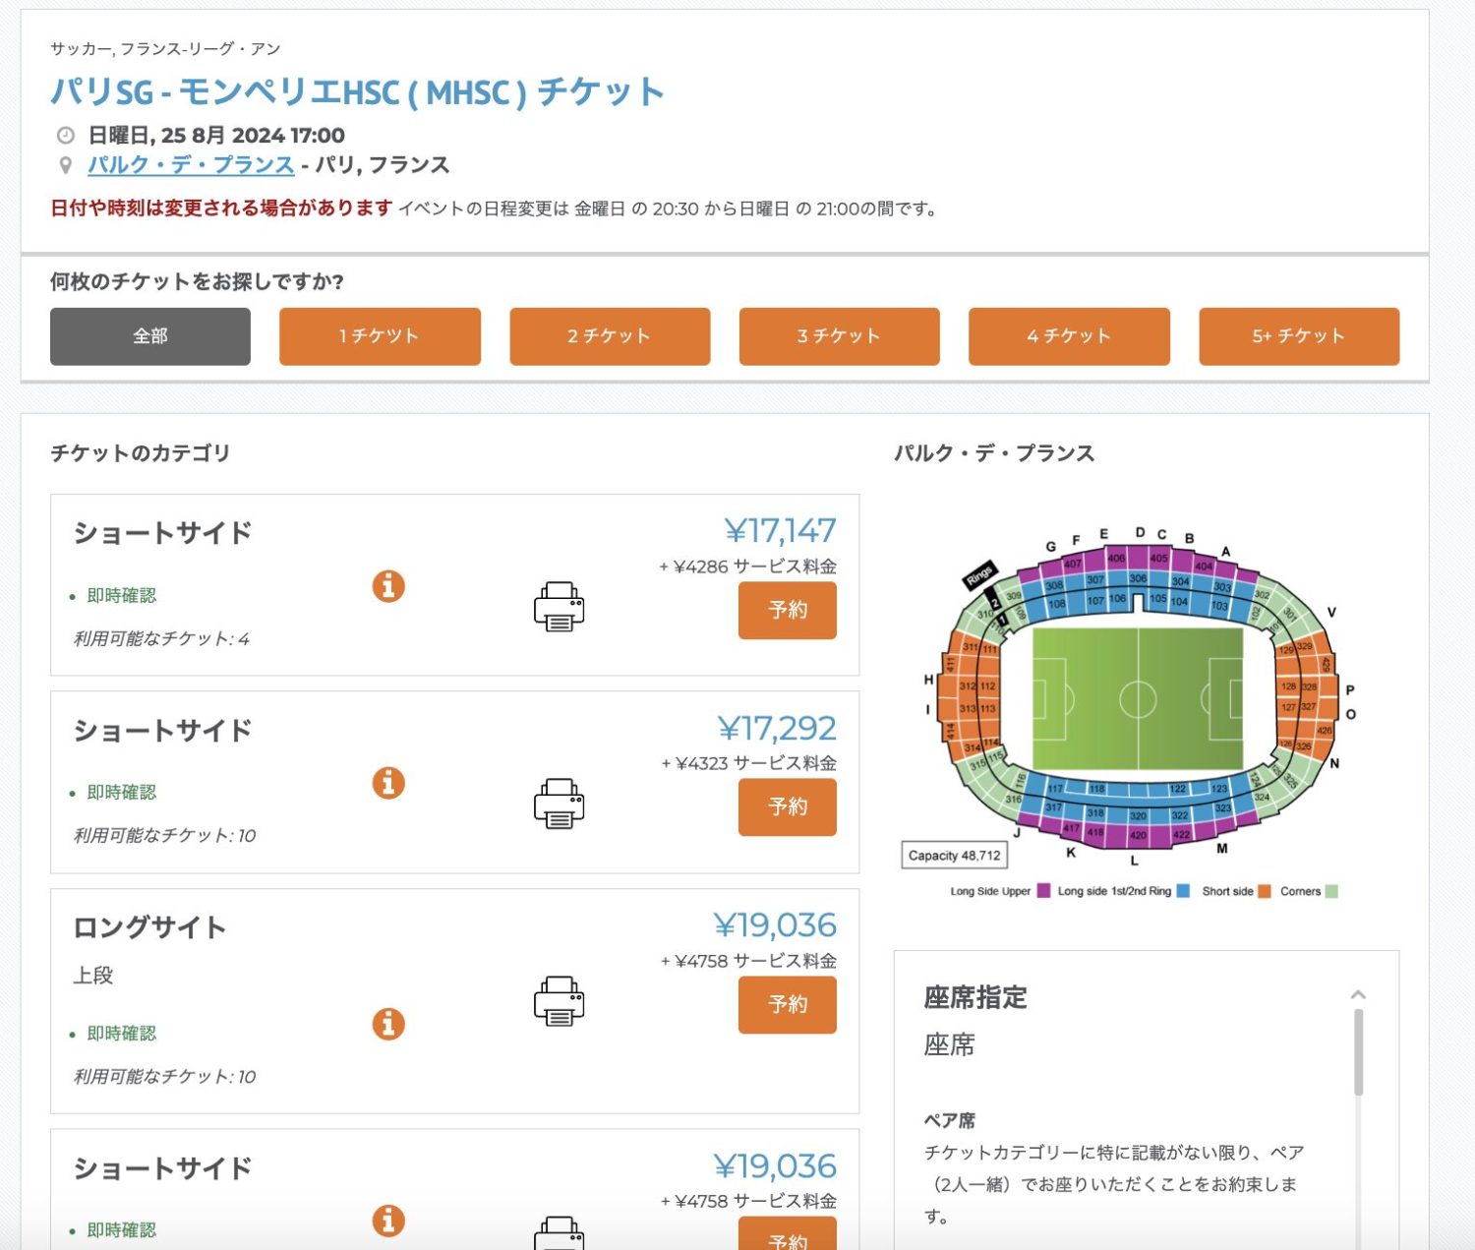The width and height of the screenshot is (1475, 1250).
Task: Choose the 3 チケット quantity option
Action: pyautogui.click(x=839, y=336)
